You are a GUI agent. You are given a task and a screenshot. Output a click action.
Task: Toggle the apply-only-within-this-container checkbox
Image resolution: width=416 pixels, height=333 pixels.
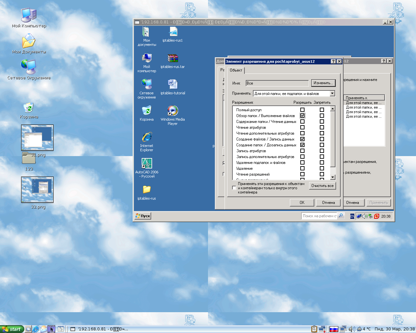click(x=234, y=188)
